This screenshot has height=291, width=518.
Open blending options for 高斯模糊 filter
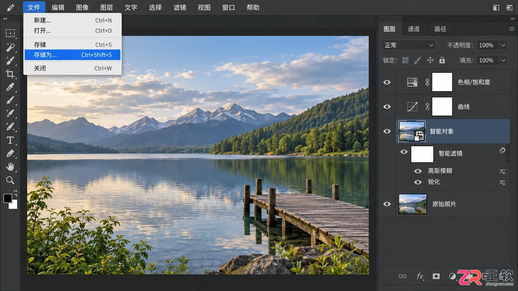click(502, 172)
